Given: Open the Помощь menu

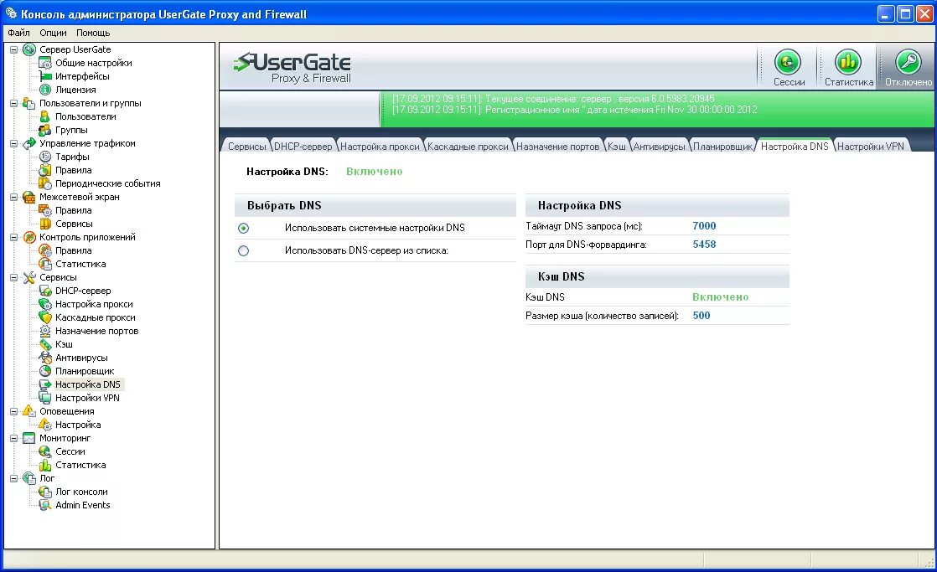Looking at the screenshot, I should [x=93, y=33].
